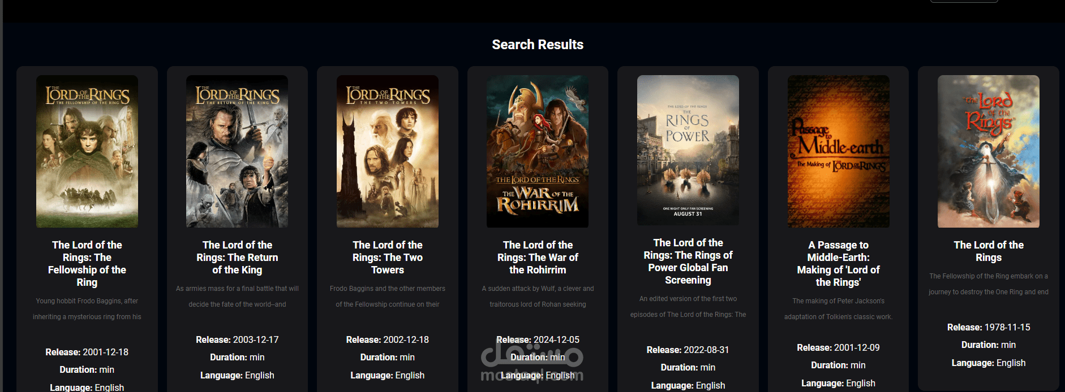The height and width of the screenshot is (392, 1065).
Task: Open The Fellowship of the Ring poster
Action: [x=87, y=151]
